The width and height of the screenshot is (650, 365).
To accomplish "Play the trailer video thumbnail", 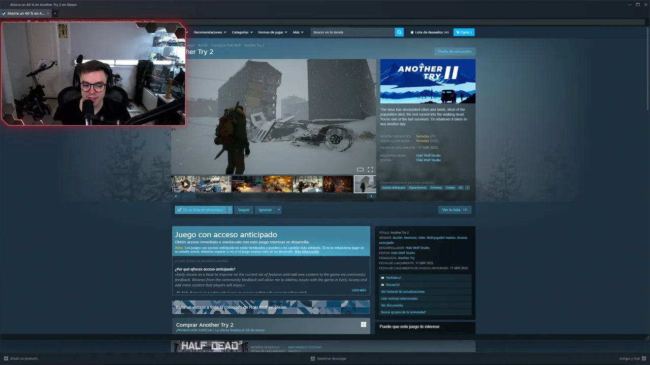I will pyautogui.click(x=185, y=184).
